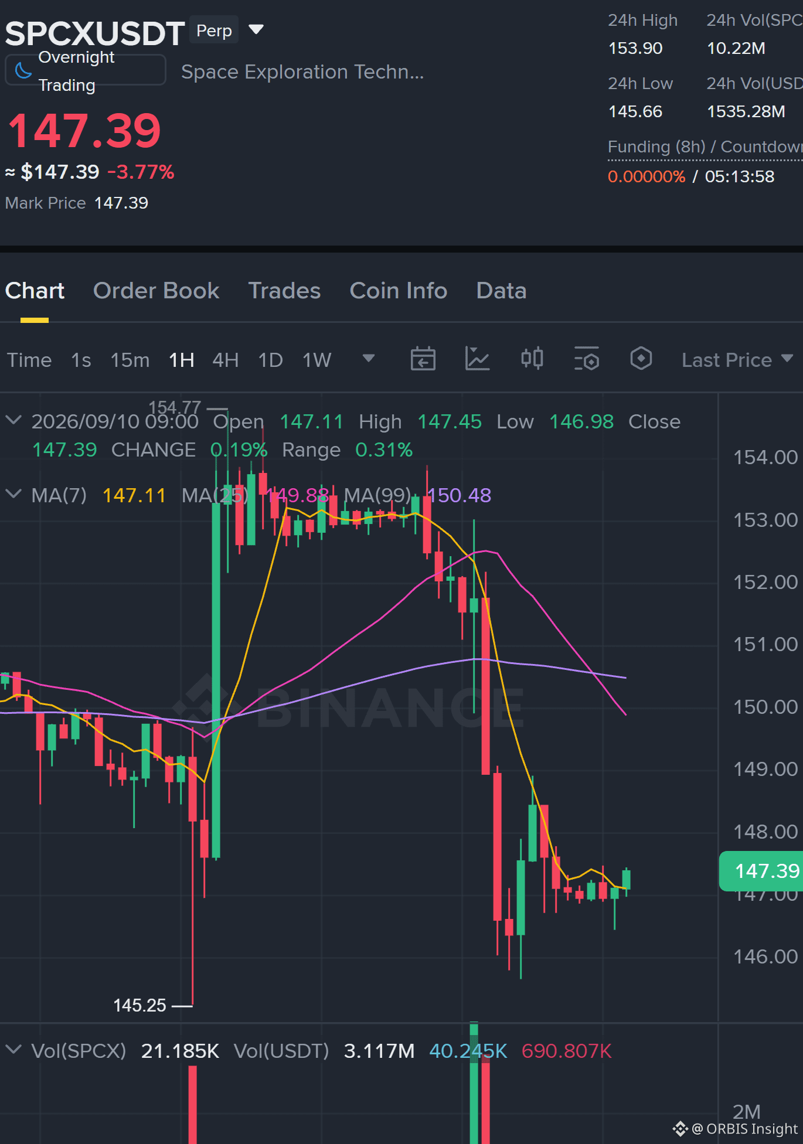Viewport: 803px width, 1144px height.
Task: Collapse the Vol(SPCX) legend chevron
Action: point(13,1050)
